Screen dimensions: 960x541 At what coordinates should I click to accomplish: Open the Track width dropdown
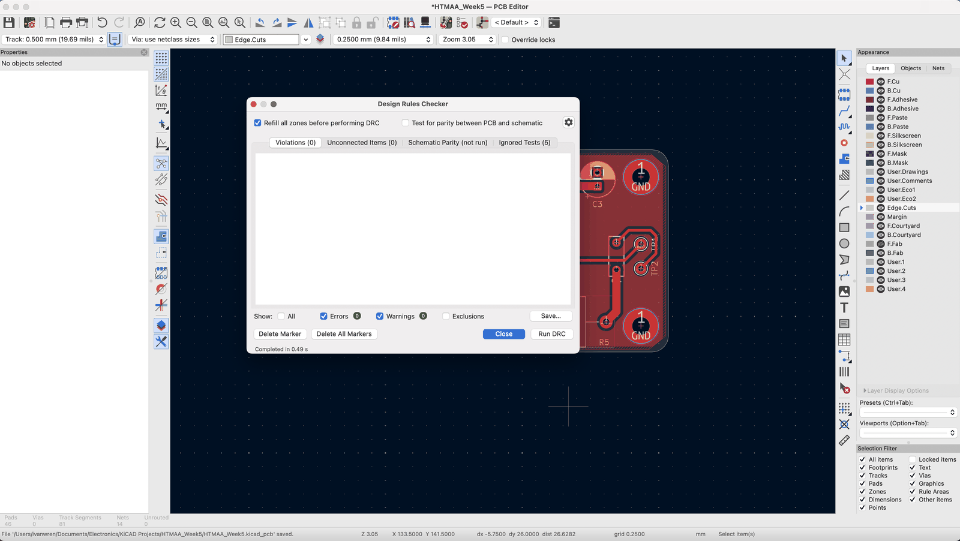53,40
